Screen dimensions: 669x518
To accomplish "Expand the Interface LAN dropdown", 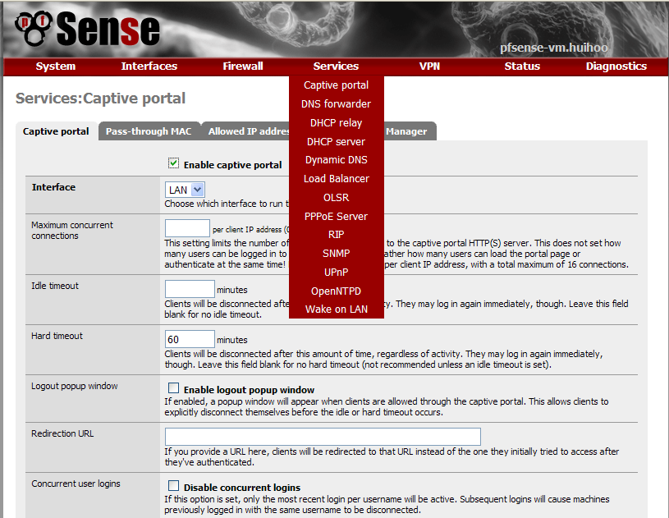I will tap(185, 190).
